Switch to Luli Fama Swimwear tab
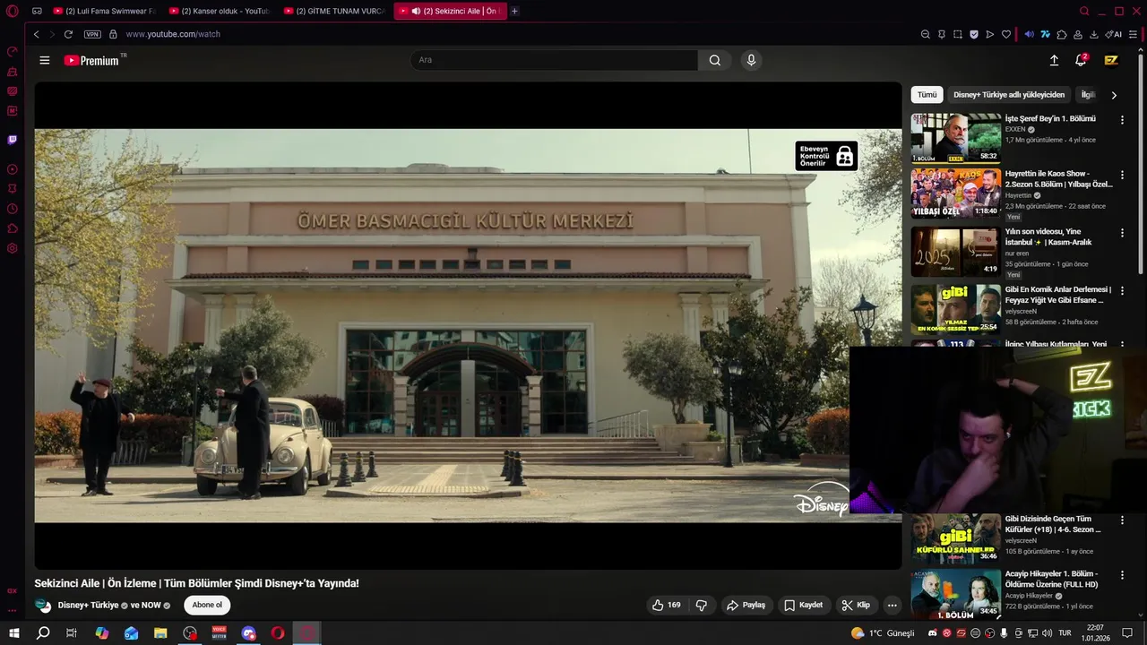This screenshot has width=1147, height=645. coord(103,11)
